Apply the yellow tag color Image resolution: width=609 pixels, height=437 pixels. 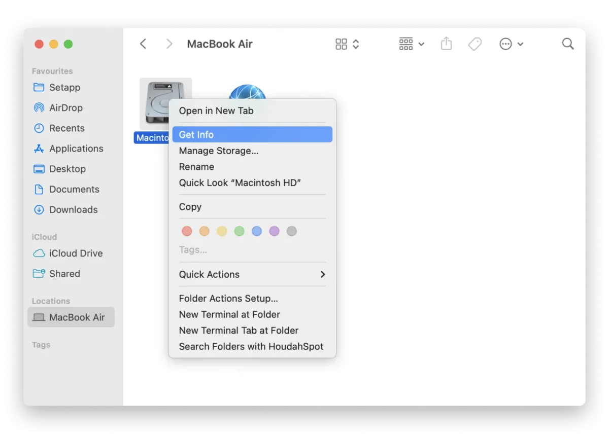[222, 231]
